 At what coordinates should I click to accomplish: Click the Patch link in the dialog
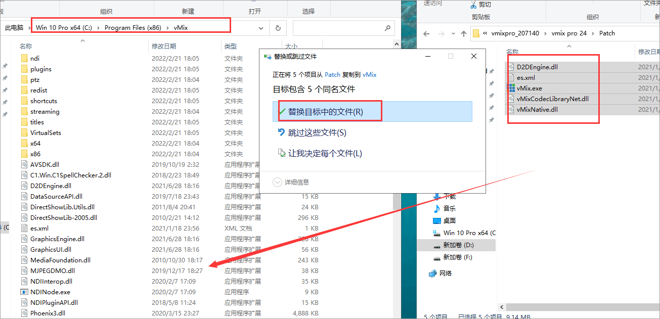(x=332, y=74)
